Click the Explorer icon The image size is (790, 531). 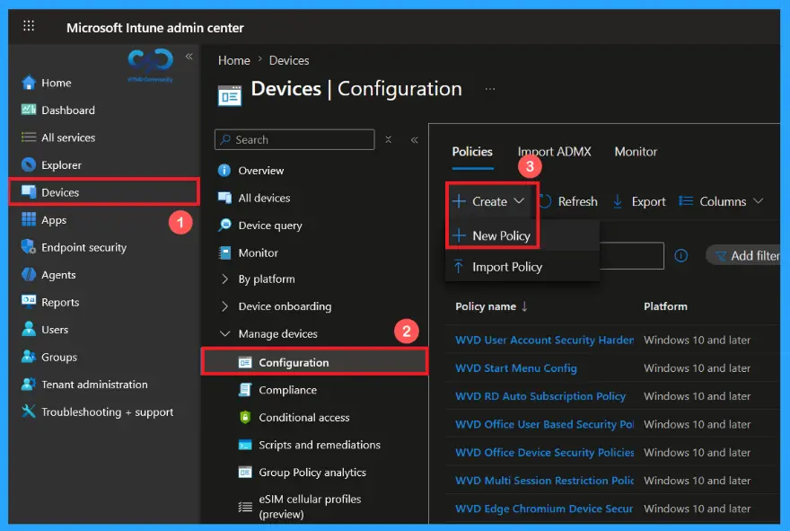[x=29, y=164]
